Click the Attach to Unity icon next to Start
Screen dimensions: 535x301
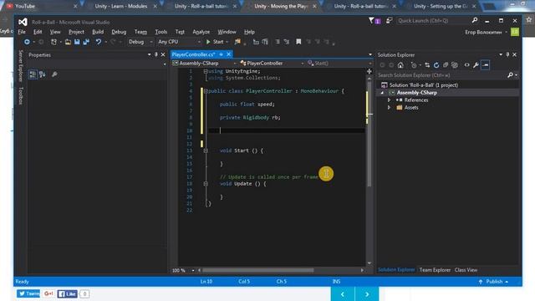(237, 42)
